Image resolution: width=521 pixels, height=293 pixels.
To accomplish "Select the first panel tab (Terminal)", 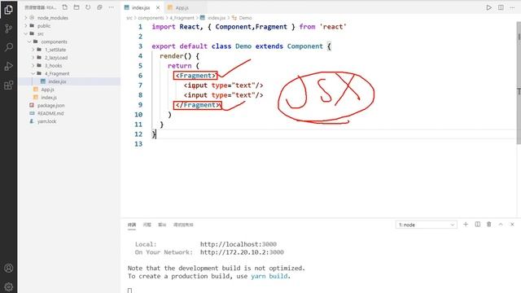I will pyautogui.click(x=132, y=225).
